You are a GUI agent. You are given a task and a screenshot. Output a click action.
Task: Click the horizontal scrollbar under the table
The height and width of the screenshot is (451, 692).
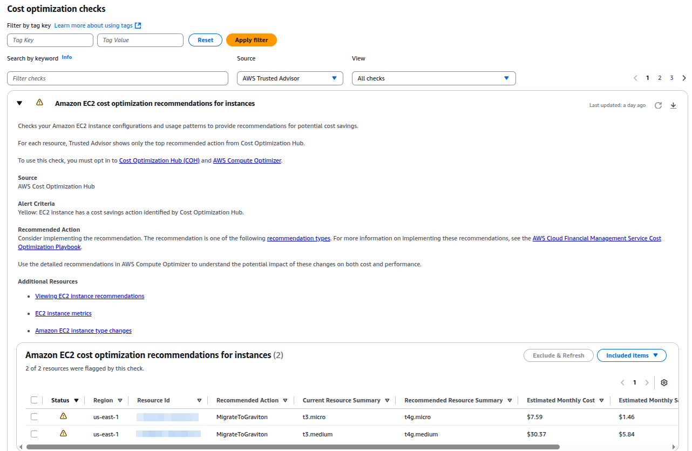[293, 447]
